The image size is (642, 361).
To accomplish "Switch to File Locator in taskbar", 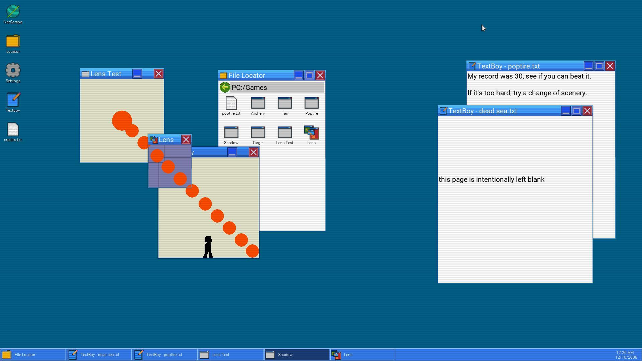I will point(33,355).
